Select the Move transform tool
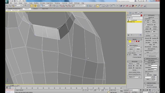Screen dimensions: 165x93 pos(35,6)
